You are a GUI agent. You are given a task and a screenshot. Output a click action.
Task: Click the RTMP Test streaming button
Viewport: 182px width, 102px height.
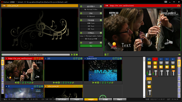(91, 23)
